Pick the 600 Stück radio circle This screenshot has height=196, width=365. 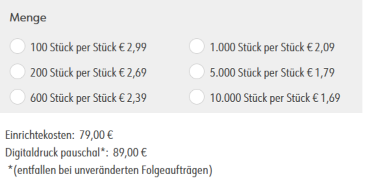pos(17,97)
